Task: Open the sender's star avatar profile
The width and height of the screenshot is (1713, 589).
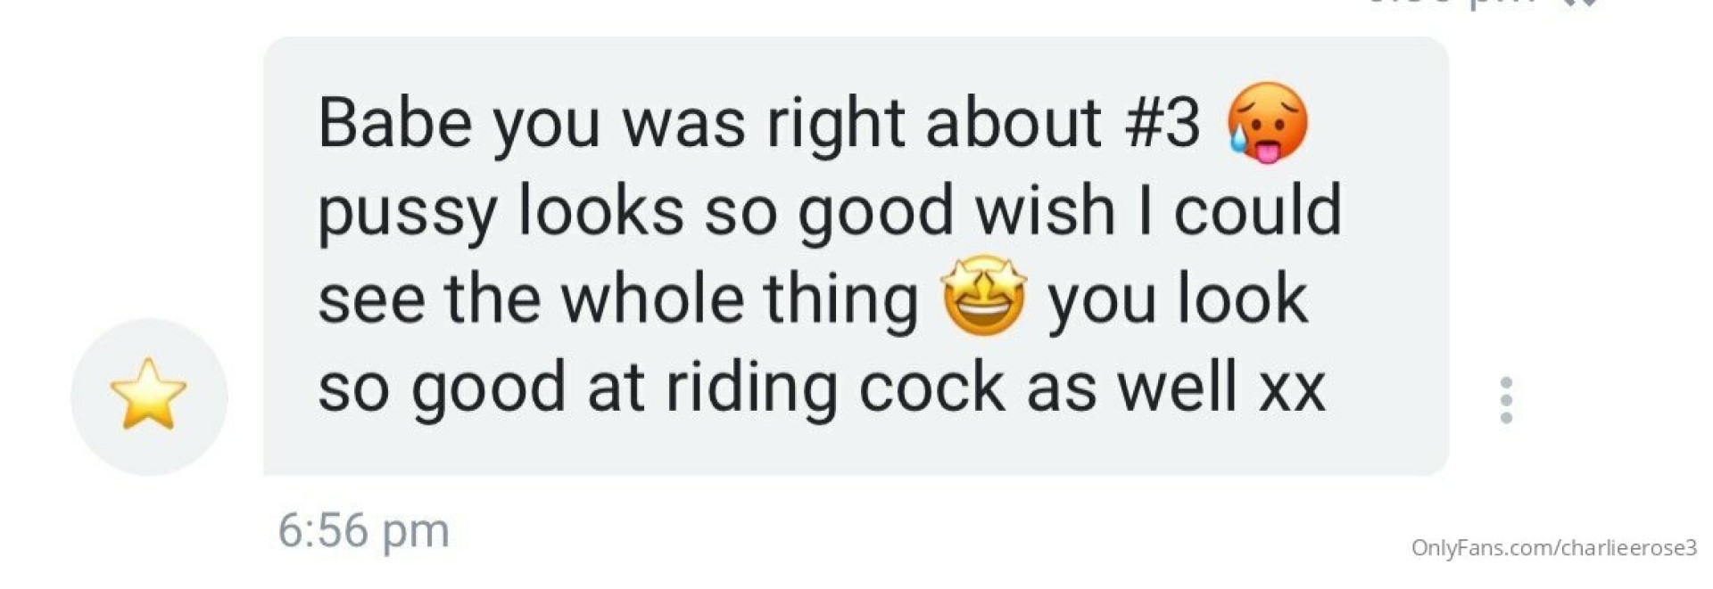Action: tap(149, 397)
